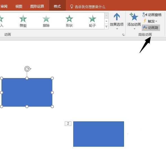This screenshot has width=166, height=149.
Task: Open the 图形运算 tab
Action: tap(37, 6)
